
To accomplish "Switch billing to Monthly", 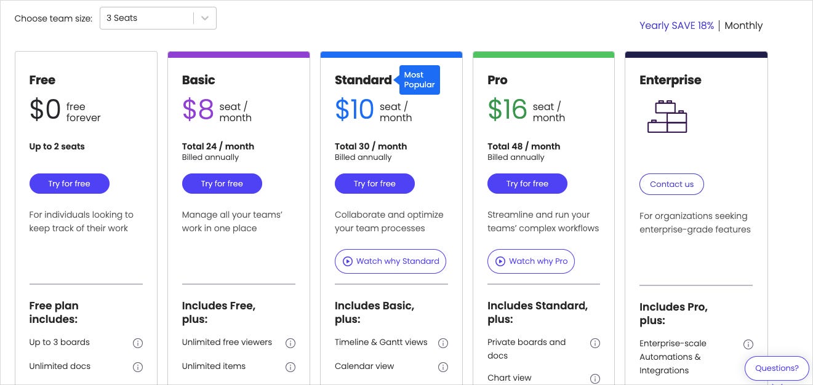I will (x=743, y=25).
